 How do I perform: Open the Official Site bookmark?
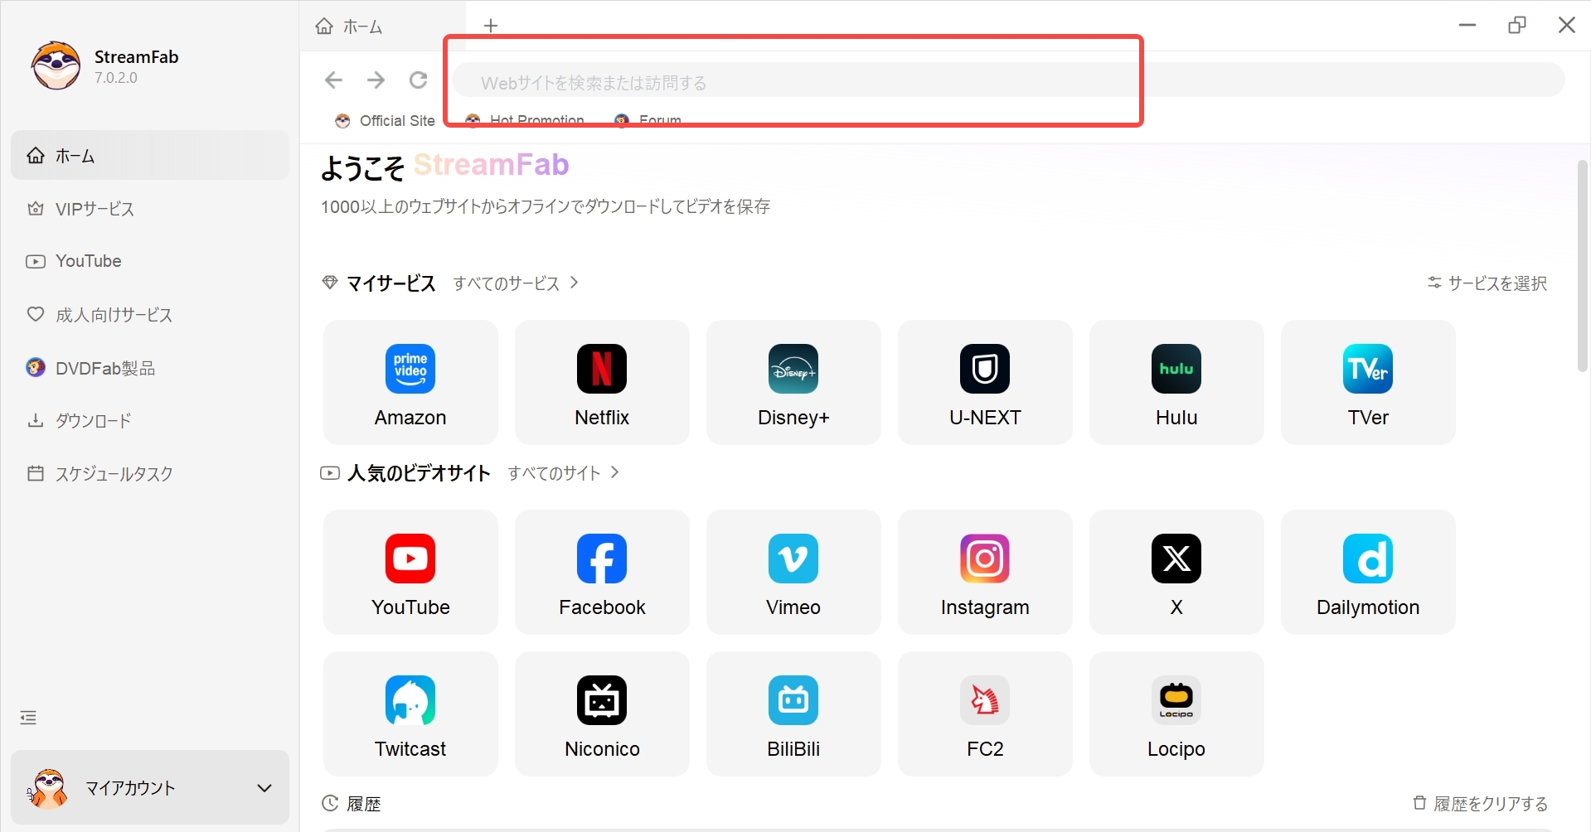385,121
